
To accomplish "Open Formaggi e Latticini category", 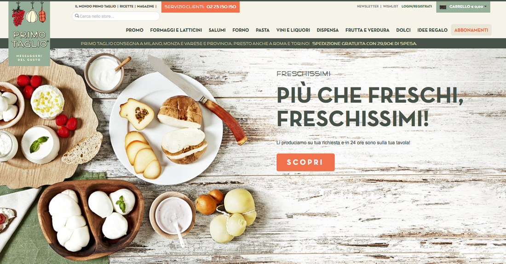I will click(x=176, y=30).
